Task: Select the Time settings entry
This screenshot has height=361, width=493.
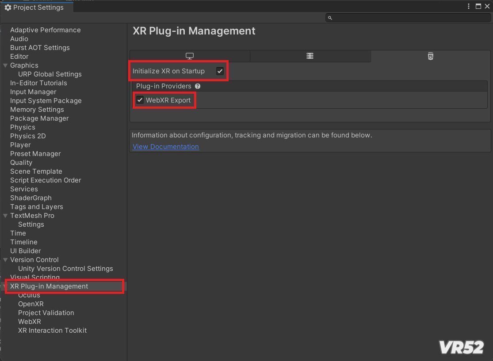Action: click(x=18, y=233)
